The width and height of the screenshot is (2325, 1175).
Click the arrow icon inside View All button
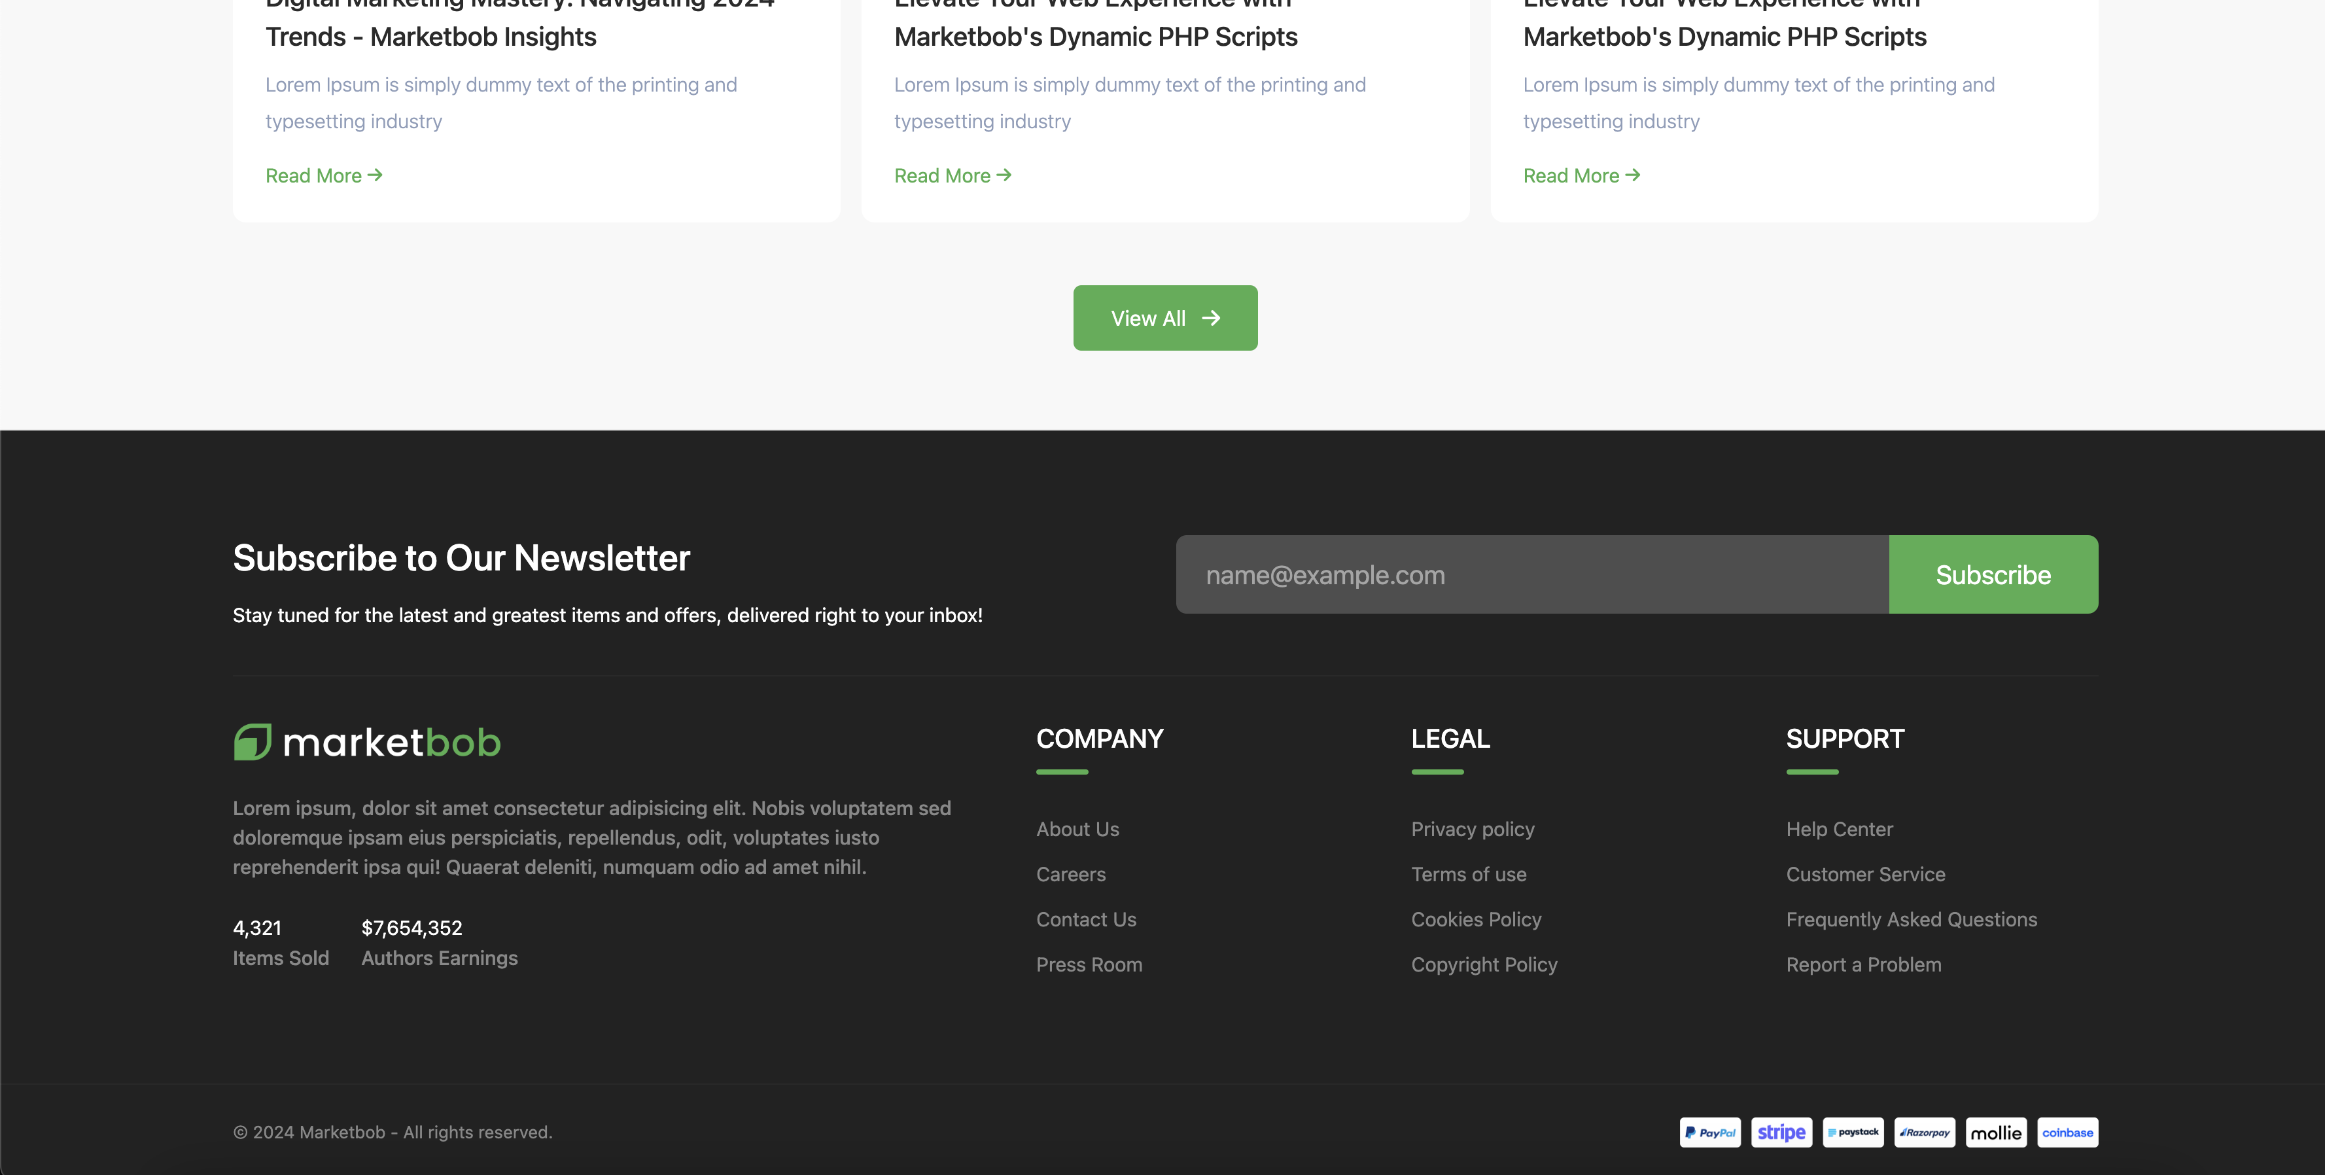1213,318
